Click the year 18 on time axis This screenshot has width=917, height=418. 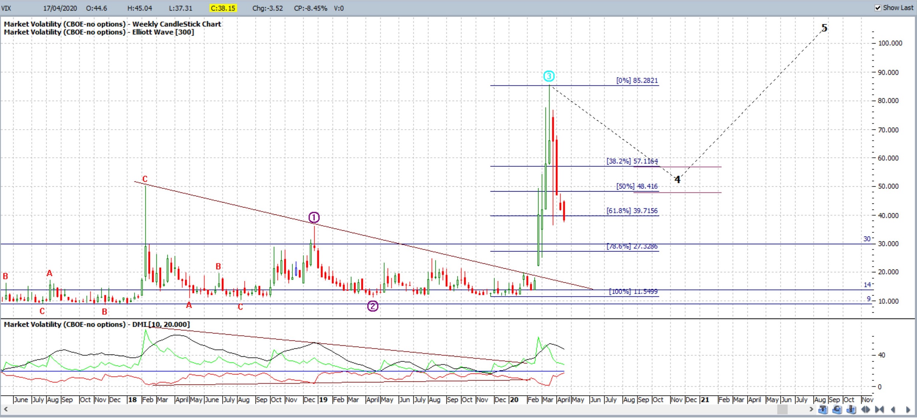tap(132, 400)
